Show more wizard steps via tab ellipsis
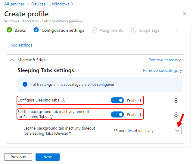The width and height of the screenshot is (196, 164). 179,30
